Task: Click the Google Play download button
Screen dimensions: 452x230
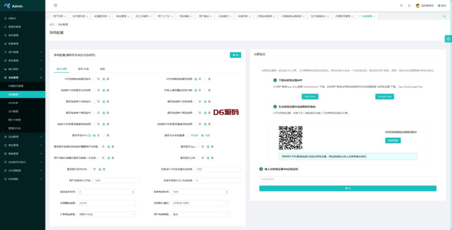Action: pyautogui.click(x=384, y=96)
